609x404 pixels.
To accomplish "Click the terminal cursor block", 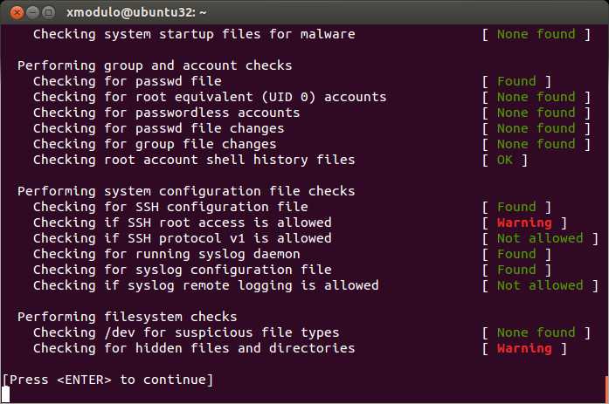I will [5, 394].
